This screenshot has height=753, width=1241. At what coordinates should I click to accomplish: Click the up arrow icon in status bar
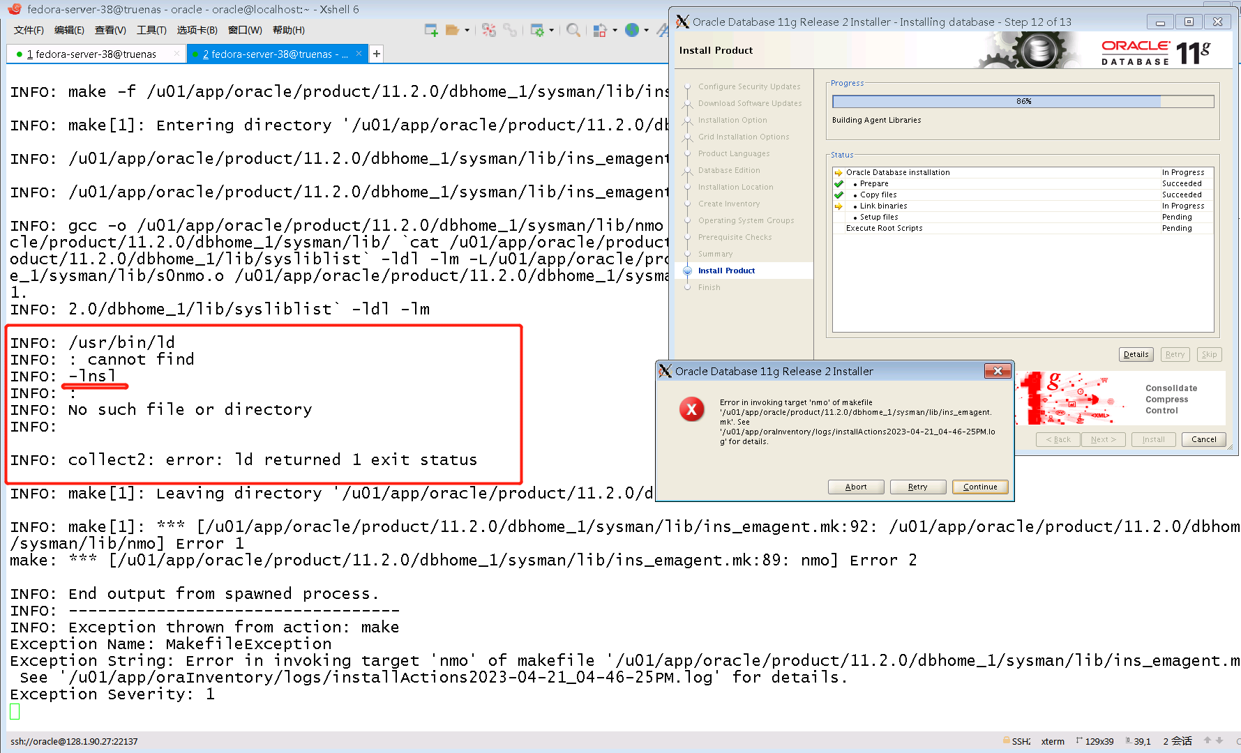coord(1208,740)
